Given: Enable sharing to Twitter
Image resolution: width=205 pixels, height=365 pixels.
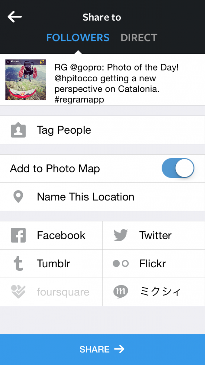Looking at the screenshot, I should click(154, 235).
